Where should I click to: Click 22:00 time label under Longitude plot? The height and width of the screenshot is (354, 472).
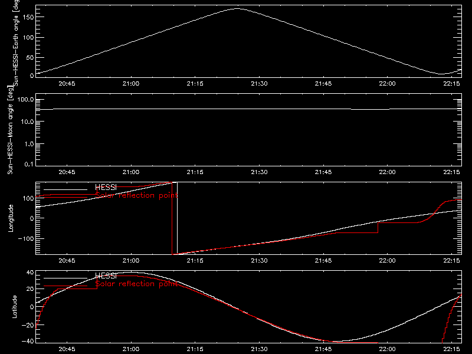[x=388, y=261]
